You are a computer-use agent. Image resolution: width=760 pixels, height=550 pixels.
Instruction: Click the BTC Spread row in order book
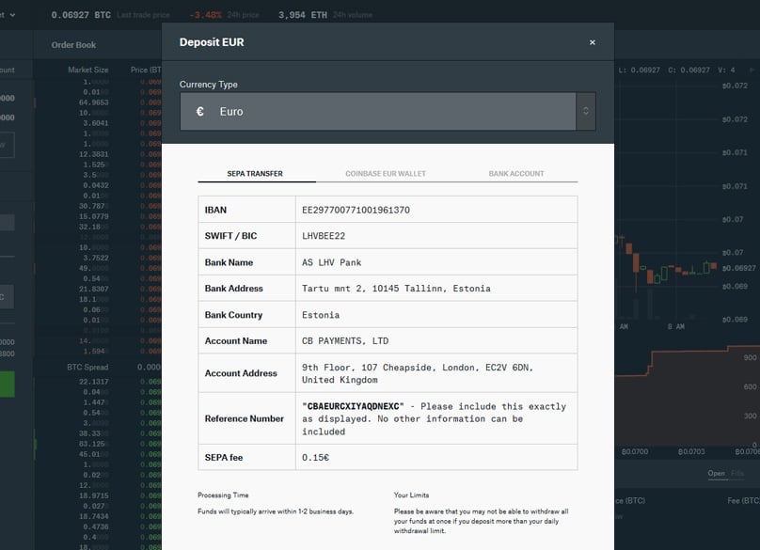pos(97,367)
